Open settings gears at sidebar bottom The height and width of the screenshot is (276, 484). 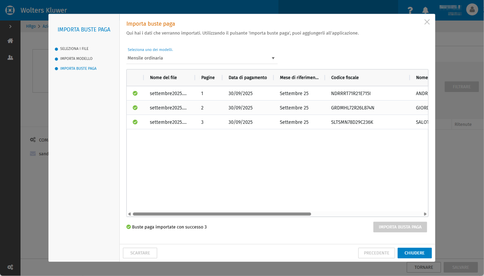10,267
